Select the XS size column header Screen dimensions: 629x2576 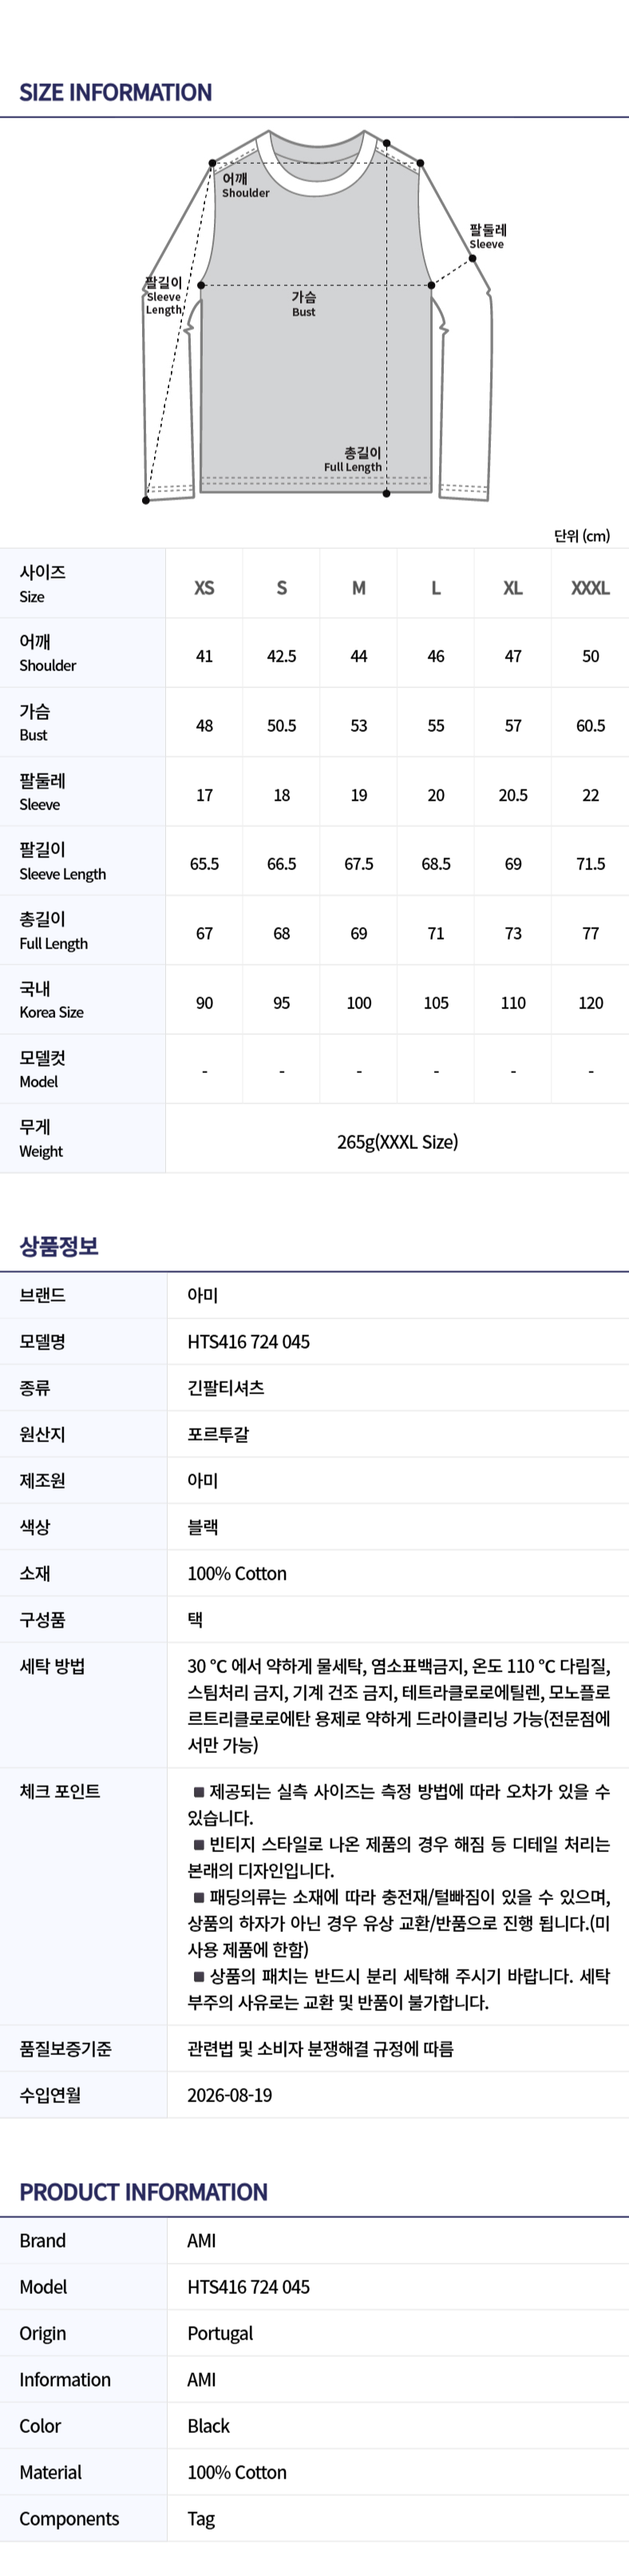(204, 588)
